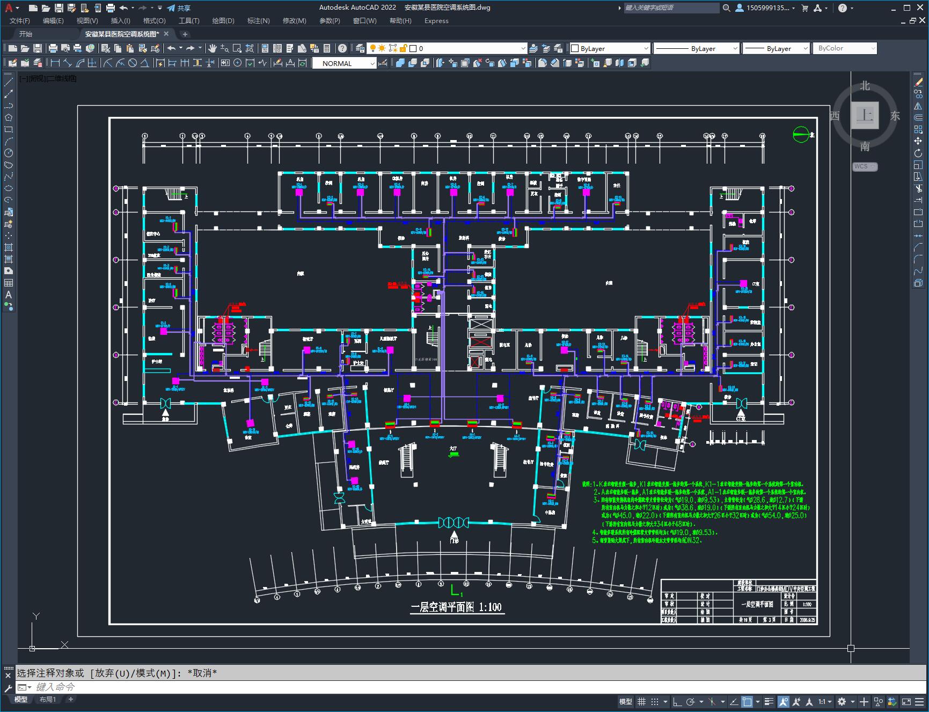Viewport: 929px width, 712px height.
Task: Click the Cut icon in the standard toolbar
Action: click(106, 48)
